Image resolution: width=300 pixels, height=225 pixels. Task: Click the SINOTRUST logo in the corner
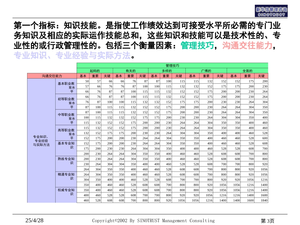pos(271,11)
